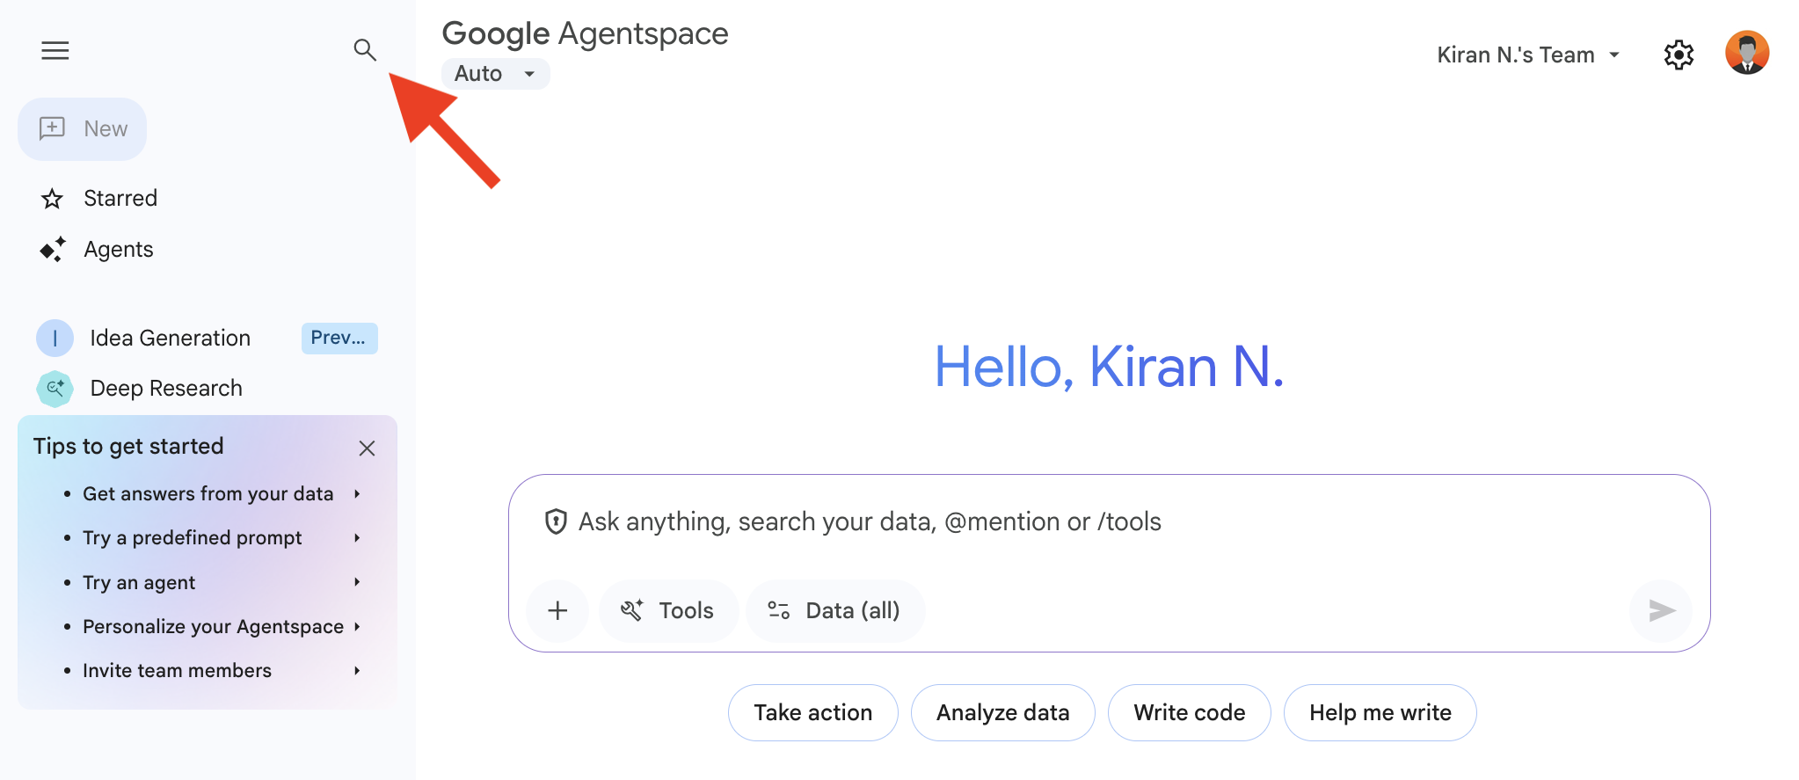Open the settings gear icon
Viewport: 1799px width, 780px height.
[1679, 55]
